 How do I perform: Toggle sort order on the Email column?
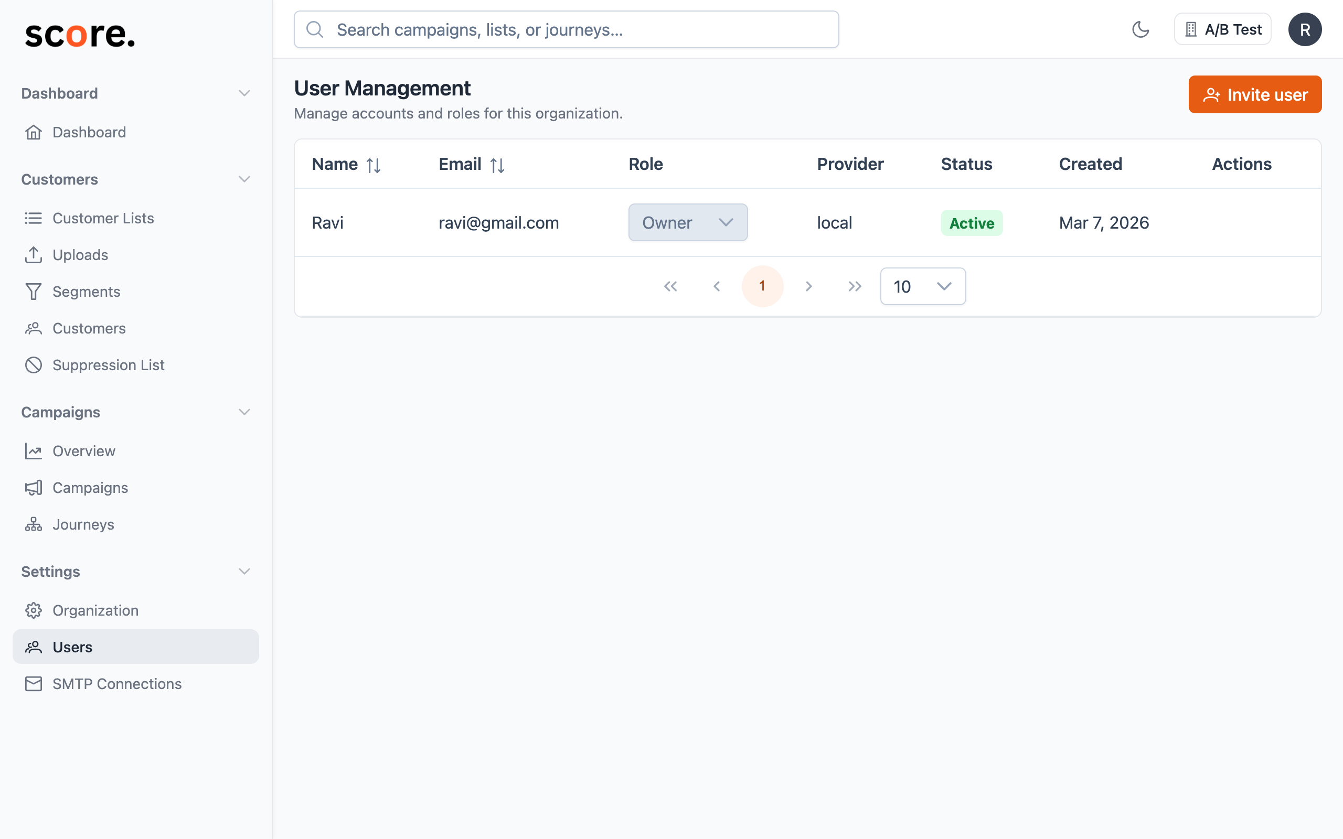pos(497,164)
